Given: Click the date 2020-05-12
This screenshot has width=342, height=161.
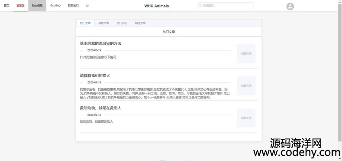Looking at the screenshot, I should point(94,115).
